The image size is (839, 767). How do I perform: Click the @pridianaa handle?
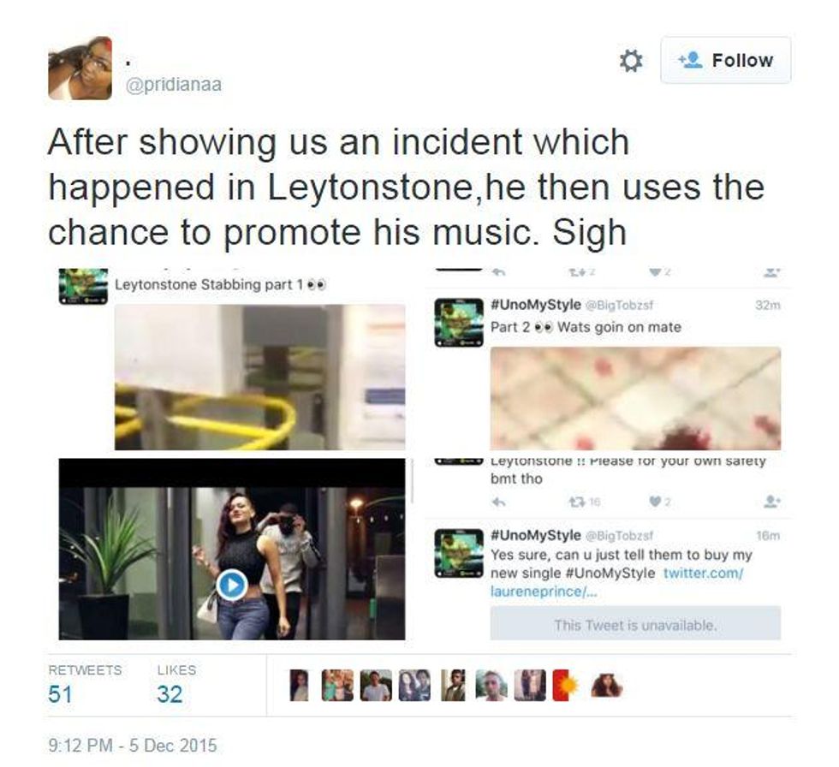click(x=173, y=85)
